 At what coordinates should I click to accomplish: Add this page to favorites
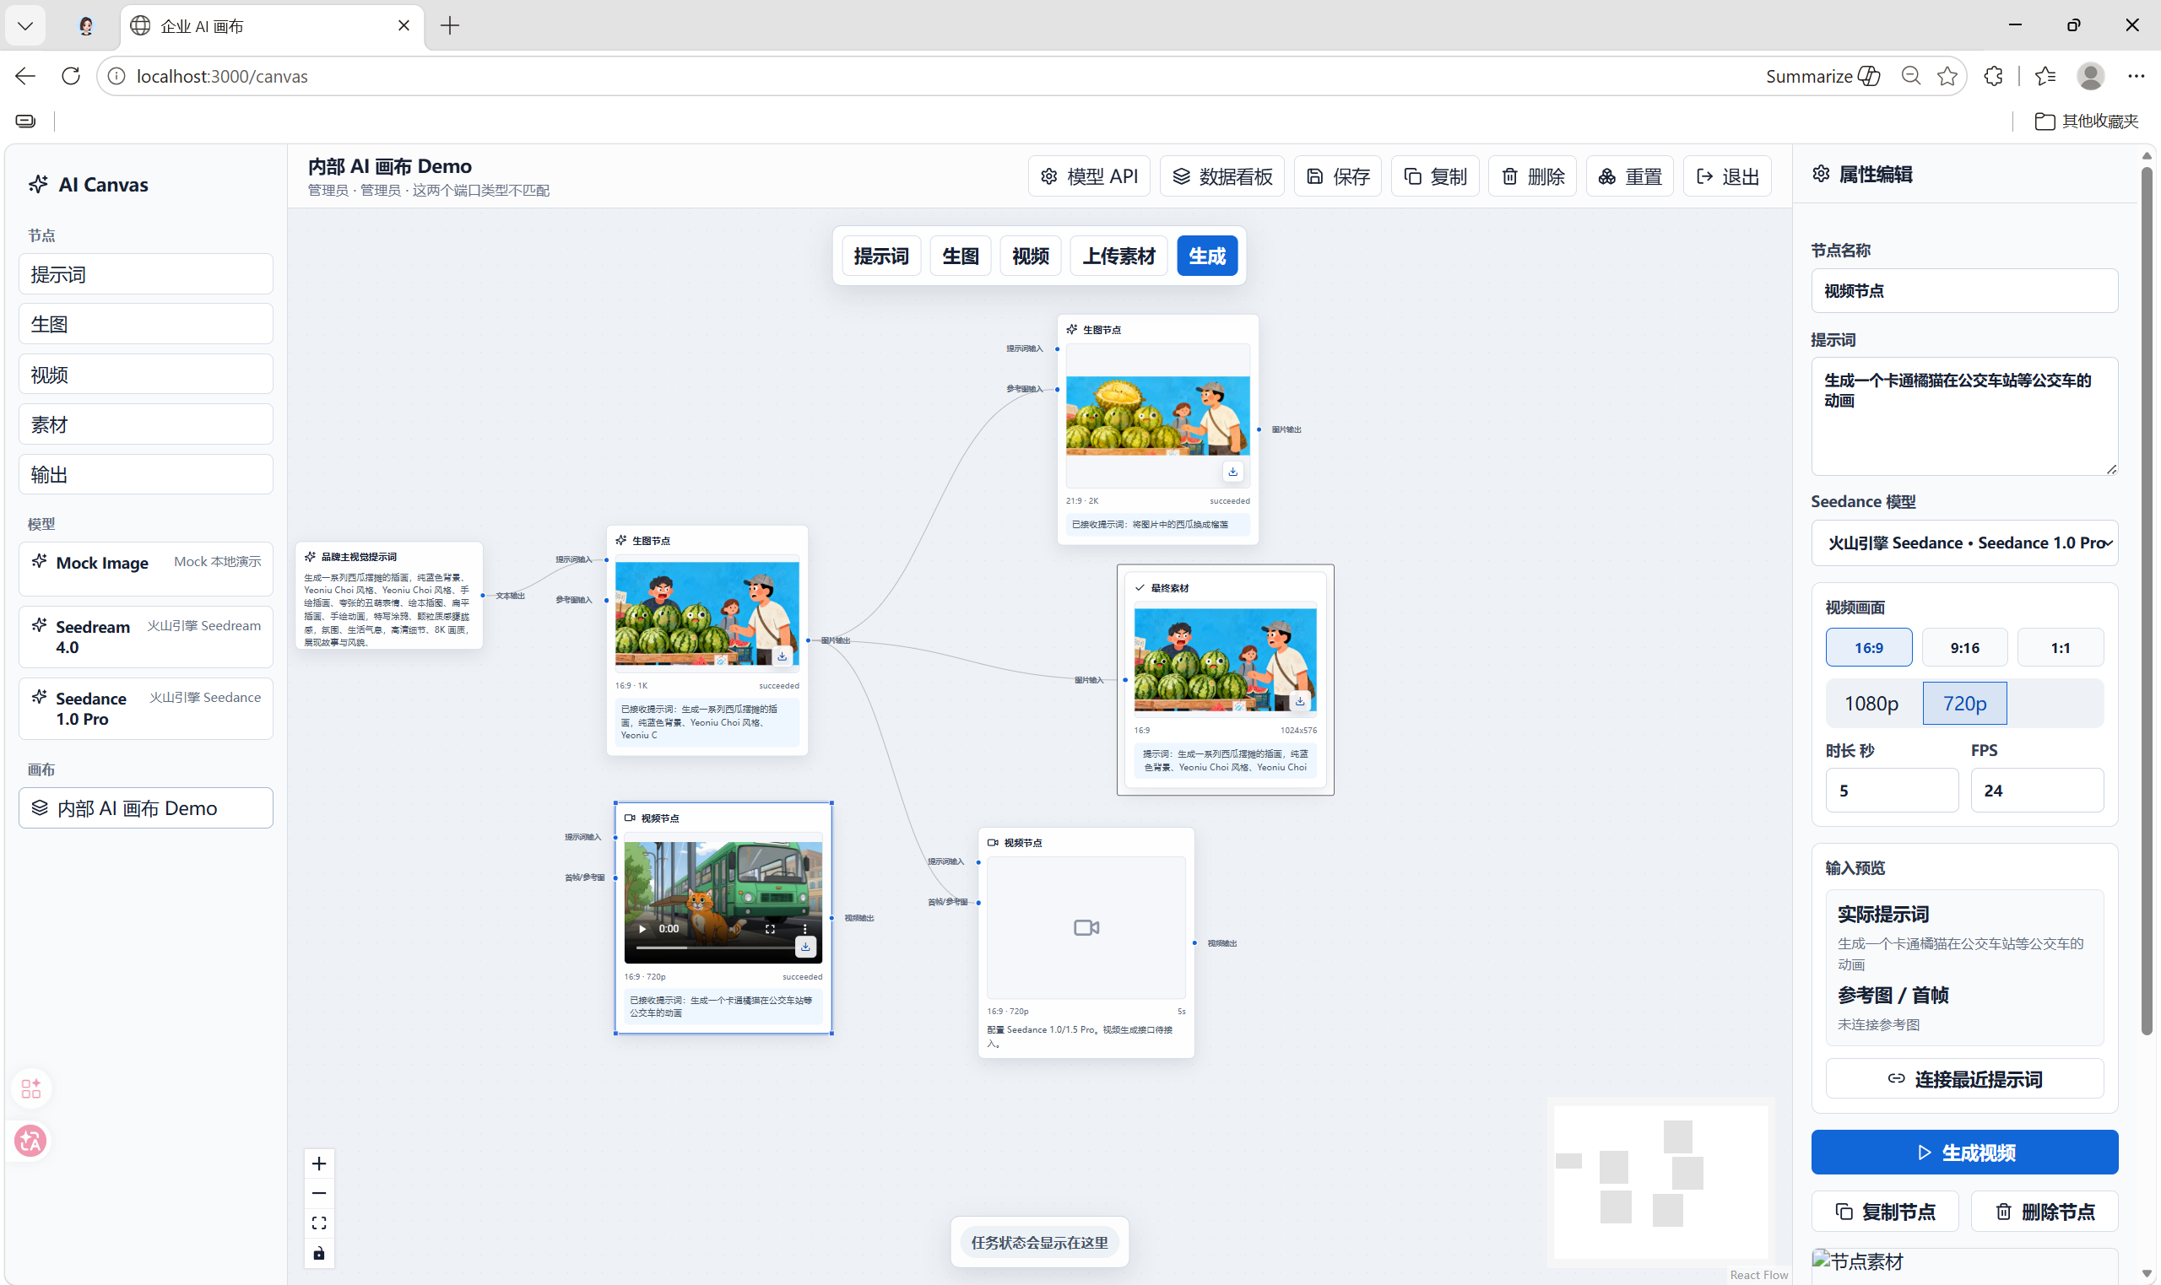pos(1947,76)
